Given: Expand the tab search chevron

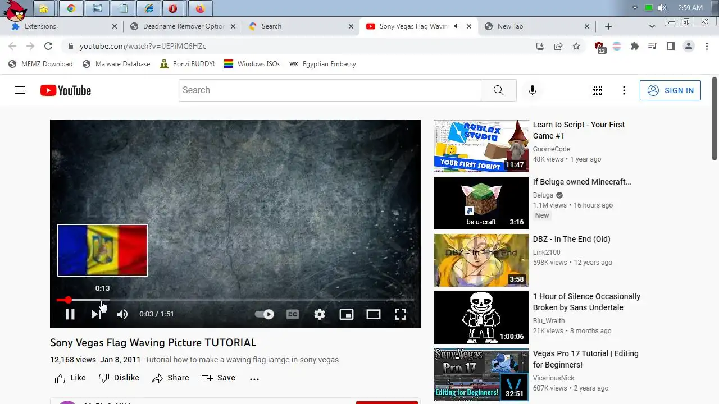Looking at the screenshot, I should coord(652,26).
